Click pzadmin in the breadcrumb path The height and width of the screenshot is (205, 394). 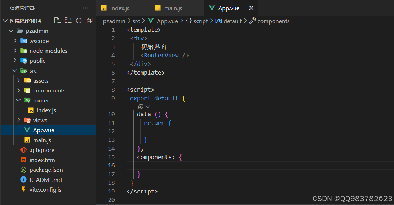coord(114,21)
